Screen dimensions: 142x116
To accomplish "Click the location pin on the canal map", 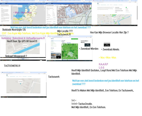I will click(25, 48).
